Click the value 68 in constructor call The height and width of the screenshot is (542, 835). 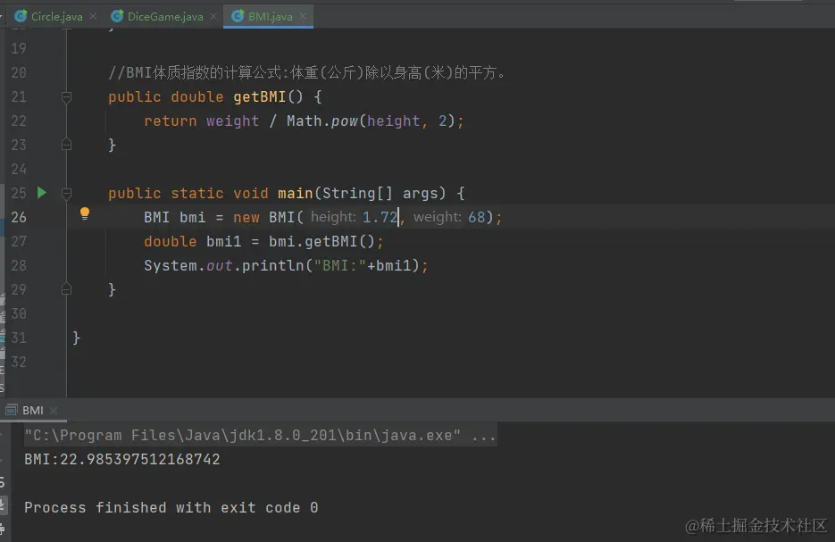point(477,217)
